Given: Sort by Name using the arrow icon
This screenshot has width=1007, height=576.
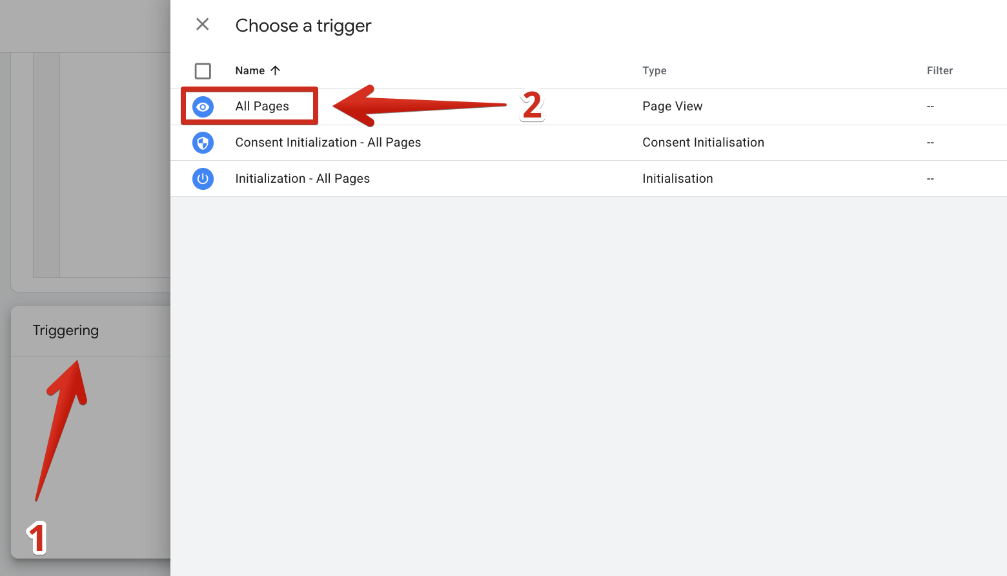Looking at the screenshot, I should 275,70.
